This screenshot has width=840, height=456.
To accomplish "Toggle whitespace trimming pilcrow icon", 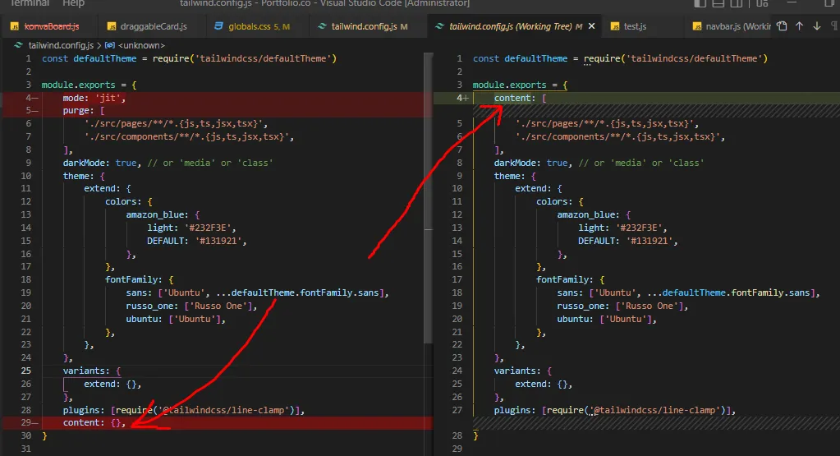I will click(834, 25).
